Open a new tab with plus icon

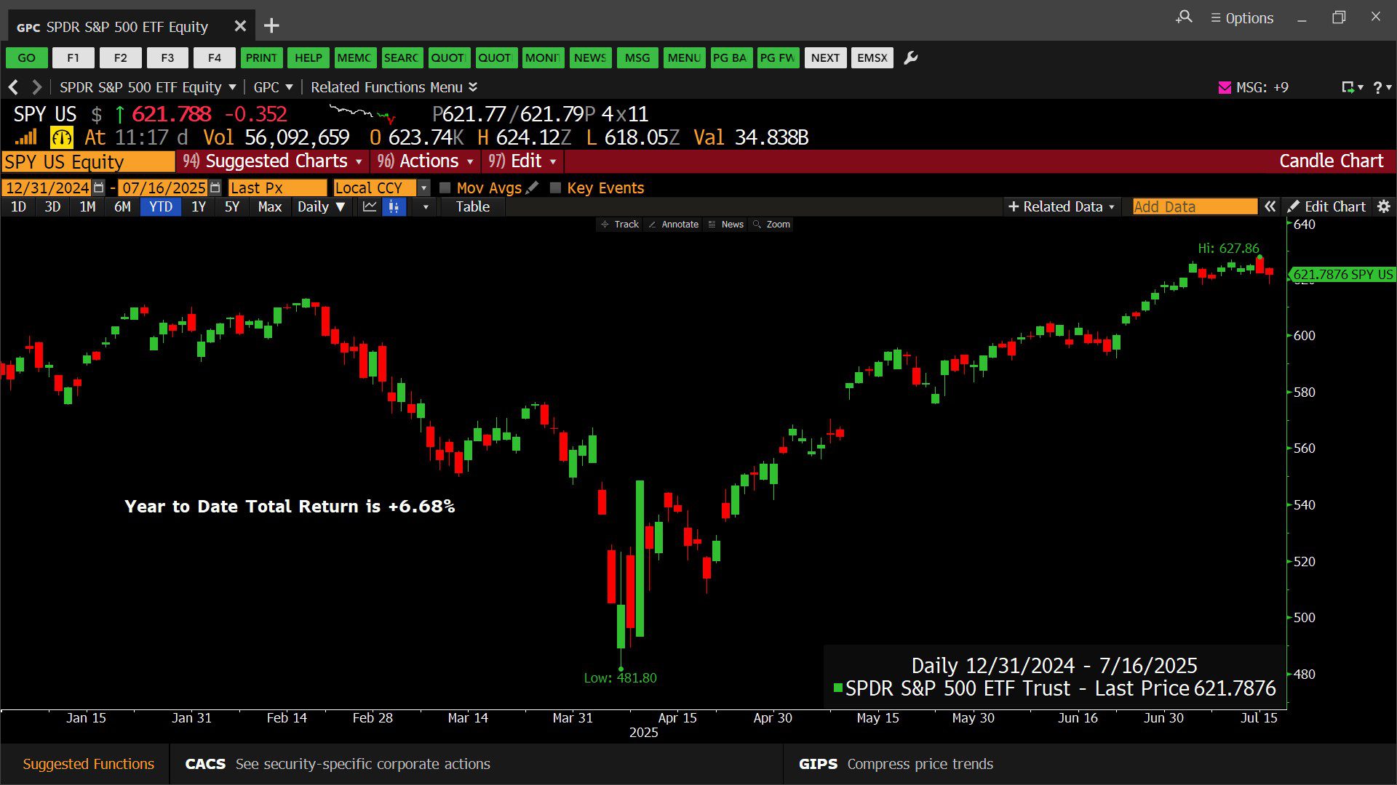[x=271, y=26]
